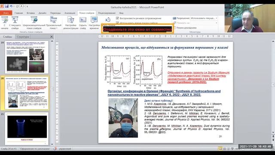The width and height of the screenshot is (275, 155).
Task: Switch to the Вставка ribbon tab
Action: (x=31, y=13)
